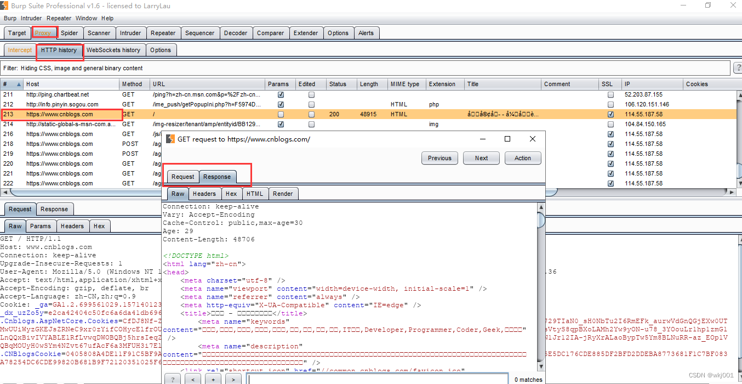Screen dimensions: 742x384
Task: Switch to the Alerts tab
Action: pyautogui.click(x=366, y=33)
